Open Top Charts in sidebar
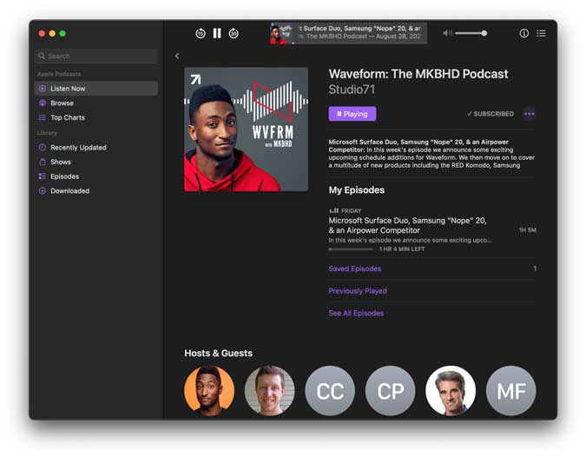The height and width of the screenshot is (458, 586). 96,117
